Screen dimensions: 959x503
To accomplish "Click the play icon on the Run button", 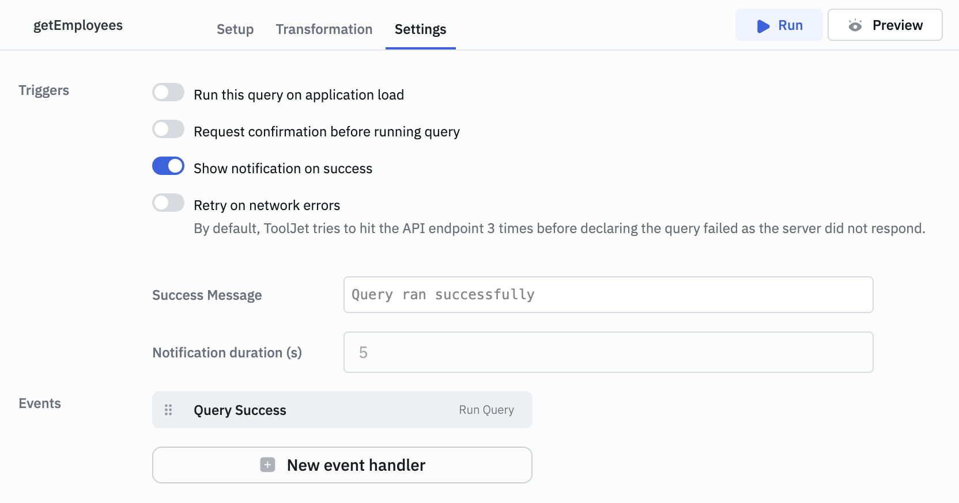I will tap(762, 25).
